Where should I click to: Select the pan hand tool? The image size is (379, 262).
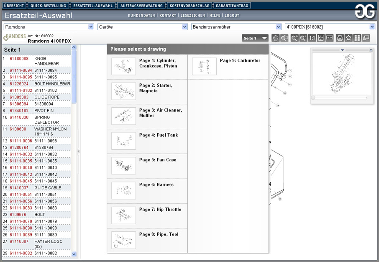pos(275,38)
